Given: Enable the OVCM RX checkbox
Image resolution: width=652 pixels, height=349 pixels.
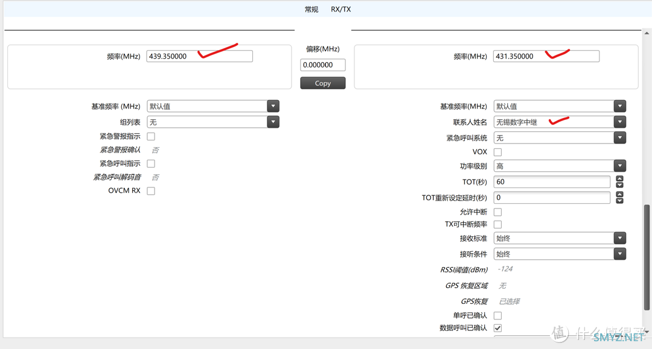Looking at the screenshot, I should [x=151, y=191].
